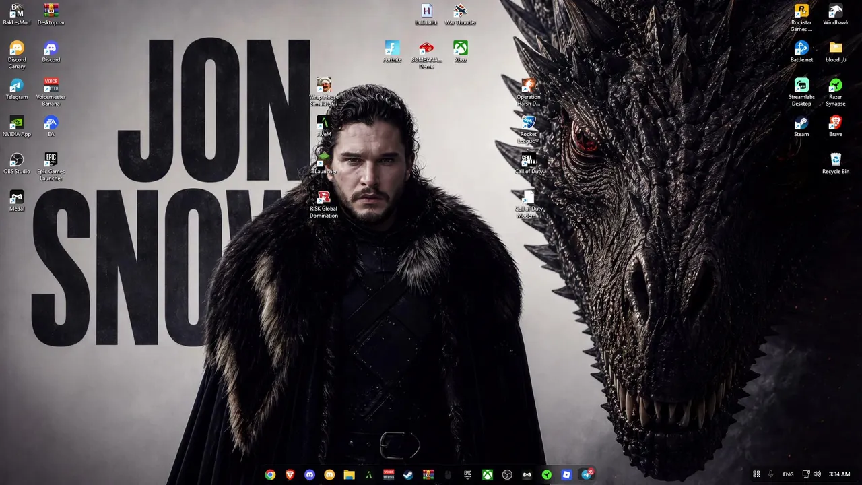Select the green-block Launcher desktop shortcut
The width and height of the screenshot is (862, 485).
tap(324, 164)
